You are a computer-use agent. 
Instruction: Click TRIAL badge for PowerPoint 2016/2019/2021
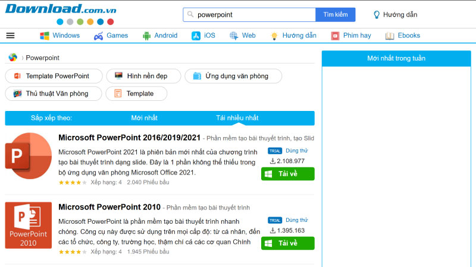pyautogui.click(x=275, y=151)
